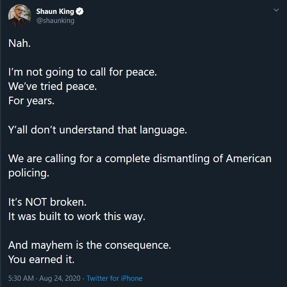Click the capitalized word NOT
This screenshot has height=287, width=287.
pyautogui.click(x=36, y=202)
